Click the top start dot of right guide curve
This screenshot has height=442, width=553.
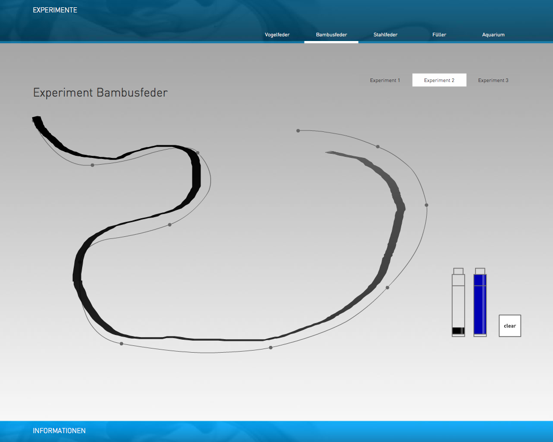298,130
